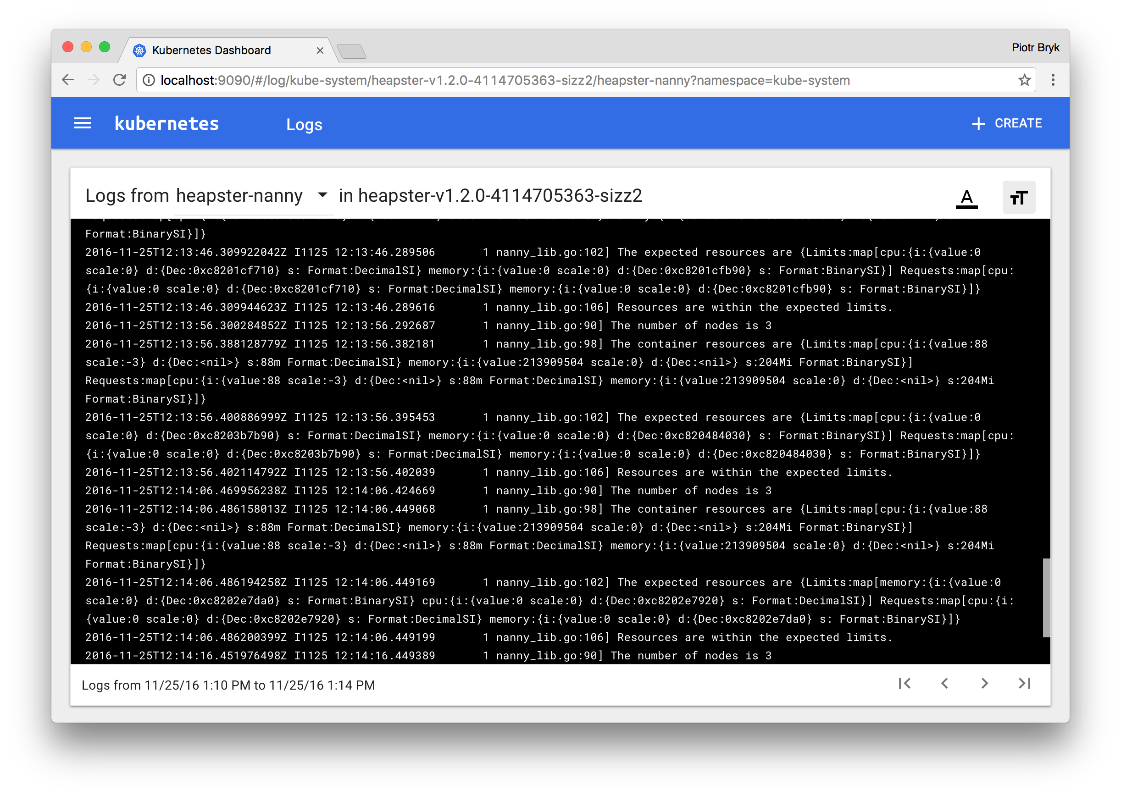Go to the previous page of logs
This screenshot has height=796, width=1121.
click(x=945, y=684)
